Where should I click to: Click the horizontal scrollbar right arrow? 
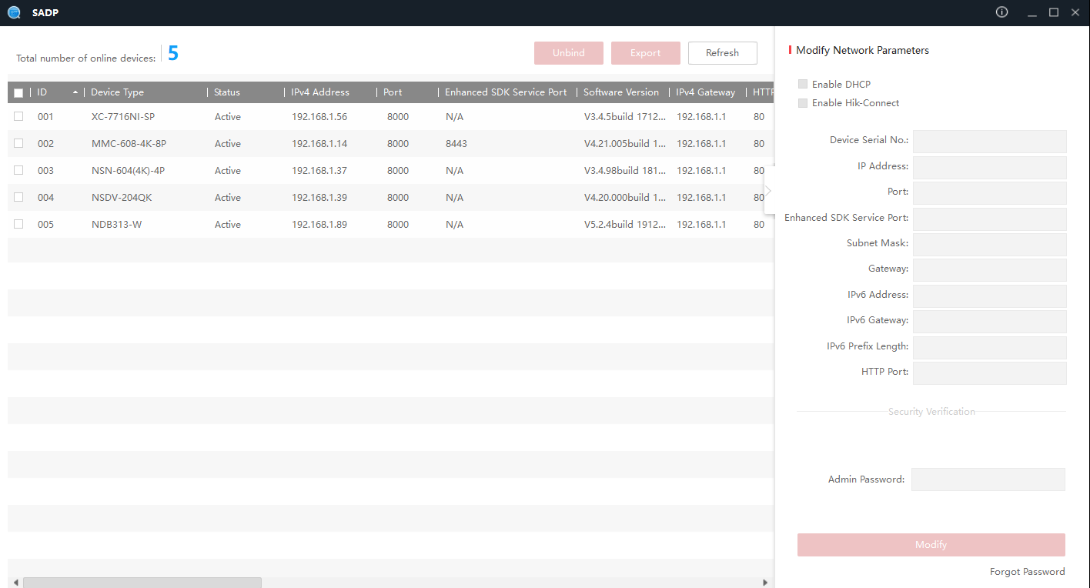coord(764,583)
